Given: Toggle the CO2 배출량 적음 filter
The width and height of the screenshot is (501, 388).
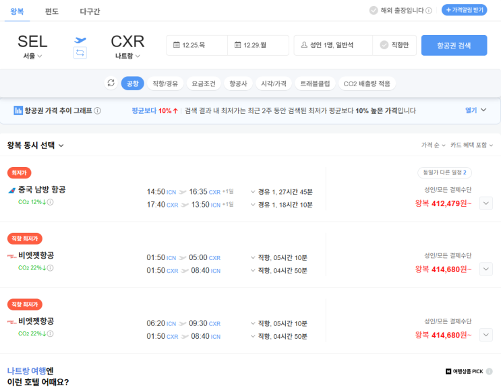Looking at the screenshot, I should click(x=367, y=84).
